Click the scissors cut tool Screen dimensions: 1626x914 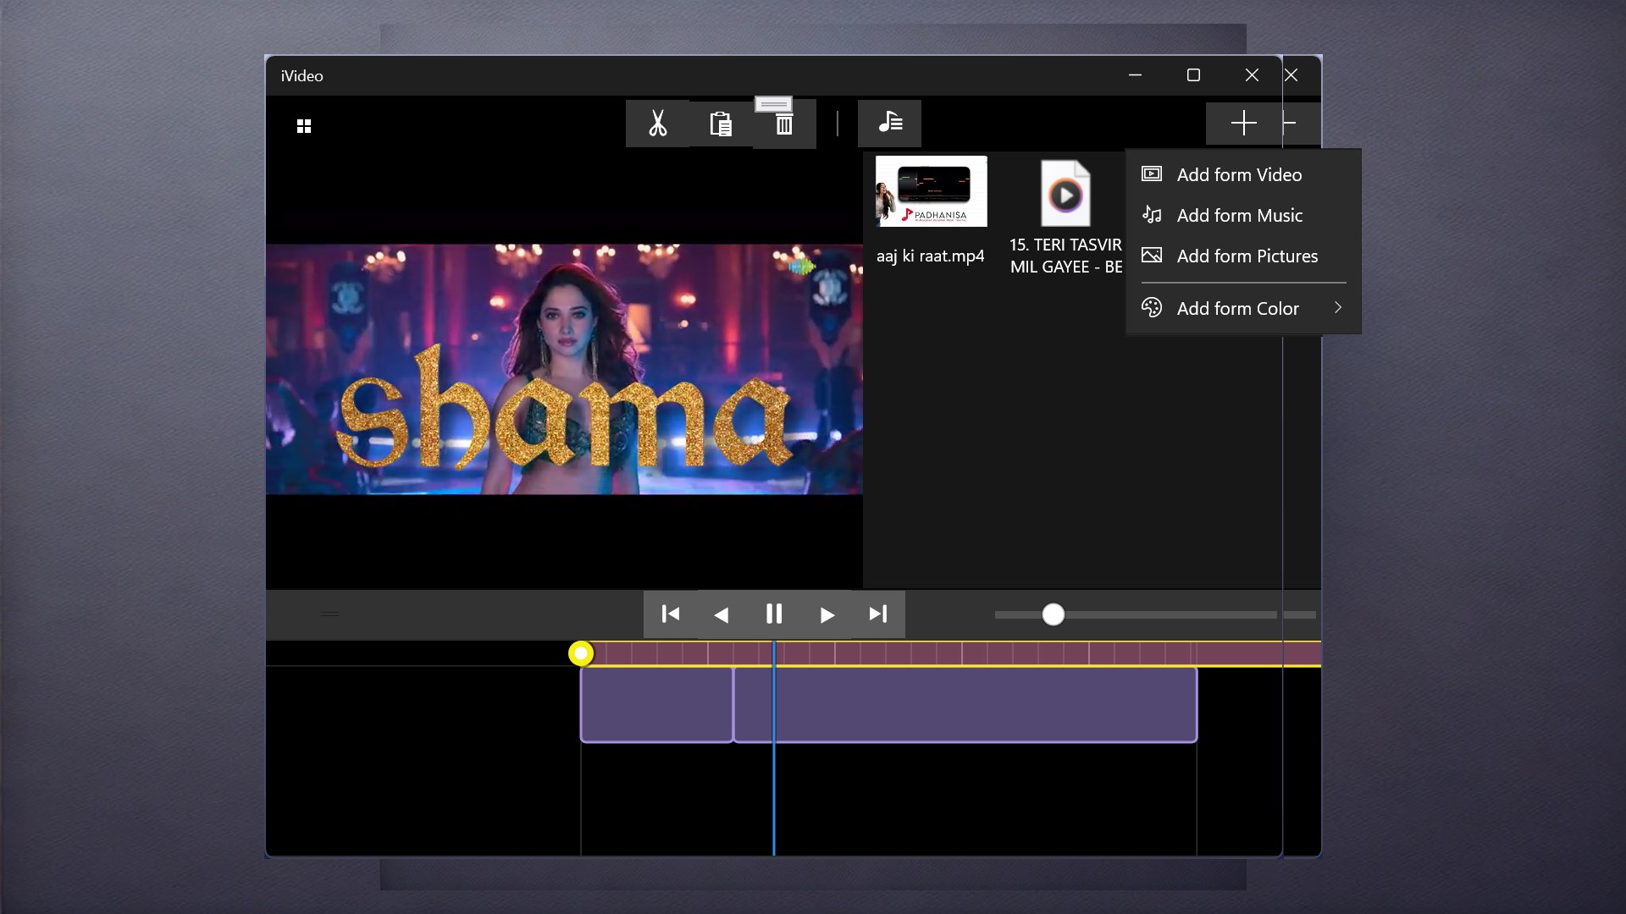click(x=657, y=124)
